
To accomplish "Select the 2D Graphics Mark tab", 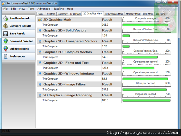I will pyautogui.click(x=93, y=13).
